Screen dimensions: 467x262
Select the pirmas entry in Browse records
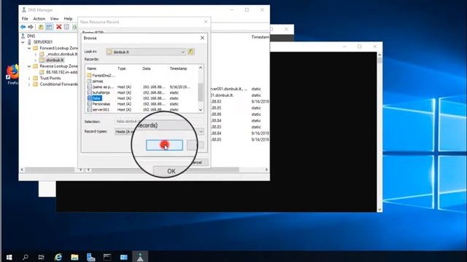click(x=96, y=81)
